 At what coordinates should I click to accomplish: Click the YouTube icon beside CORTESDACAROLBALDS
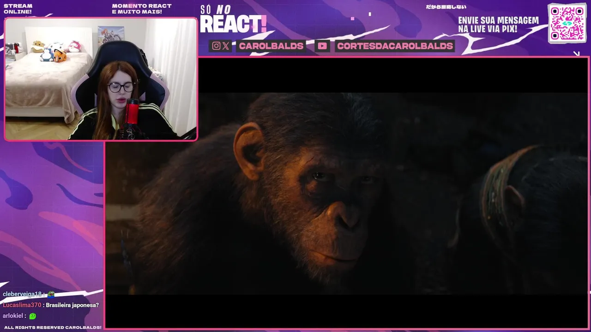coord(322,46)
